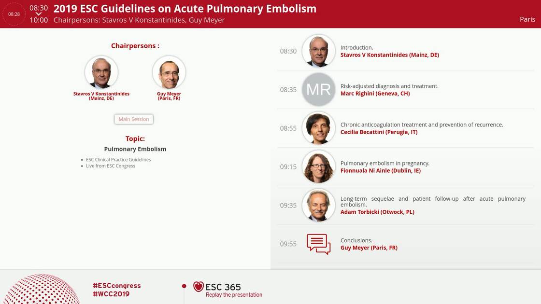541x304 pixels.
Task: Open Replay the presentation link
Action: point(234,295)
